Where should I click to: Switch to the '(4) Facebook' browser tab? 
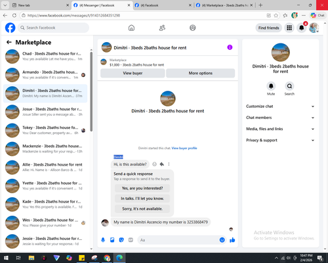163,5
